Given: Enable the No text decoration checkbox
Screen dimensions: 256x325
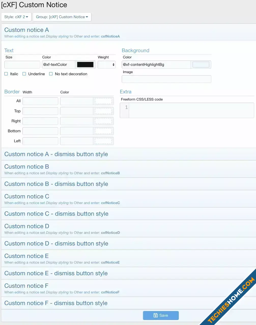Looking at the screenshot, I should tap(51, 74).
